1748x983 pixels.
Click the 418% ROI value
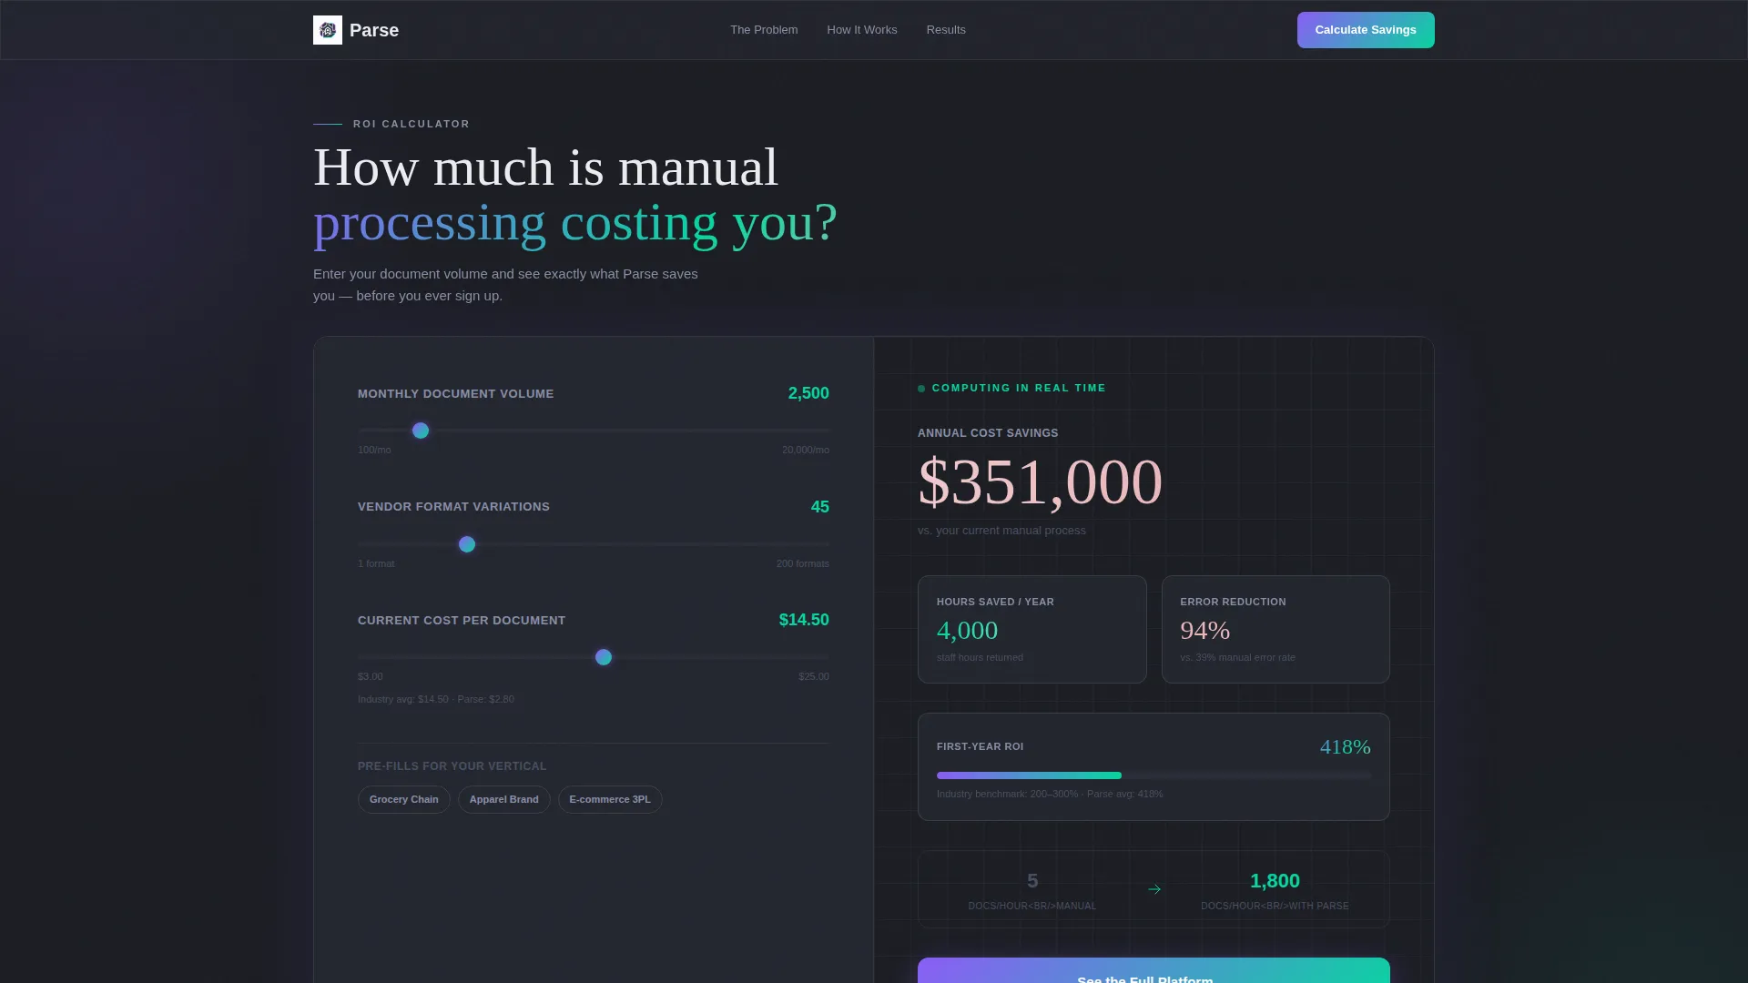pyautogui.click(x=1346, y=746)
